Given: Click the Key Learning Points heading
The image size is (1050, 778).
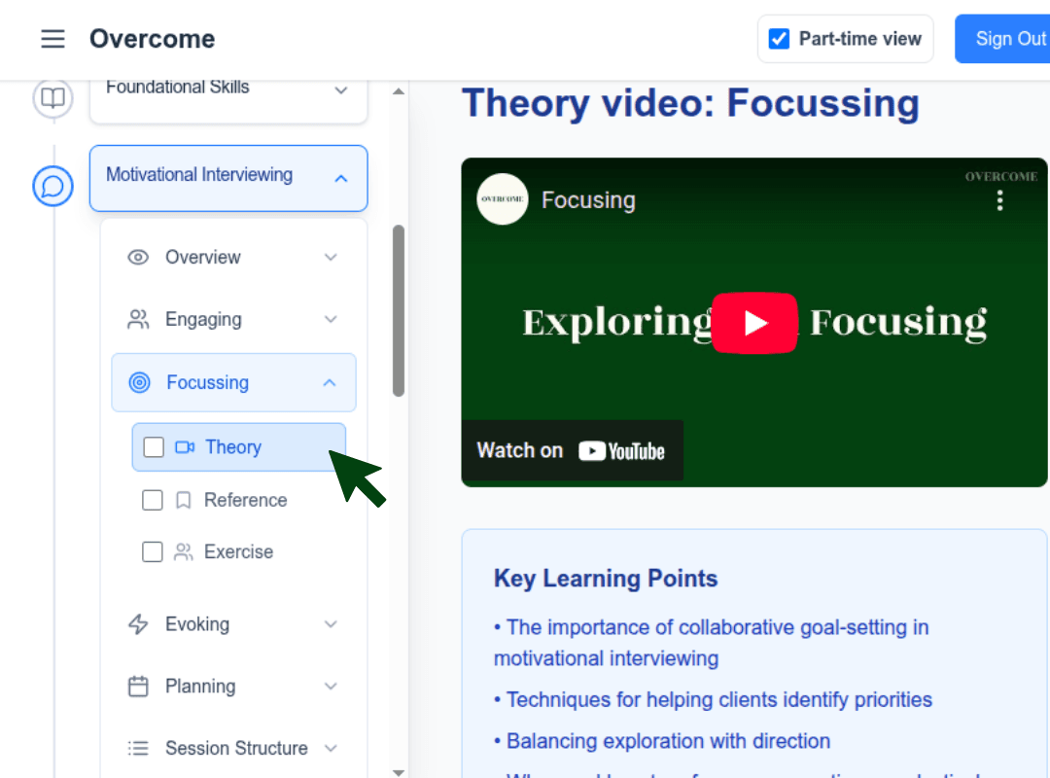Looking at the screenshot, I should (606, 579).
